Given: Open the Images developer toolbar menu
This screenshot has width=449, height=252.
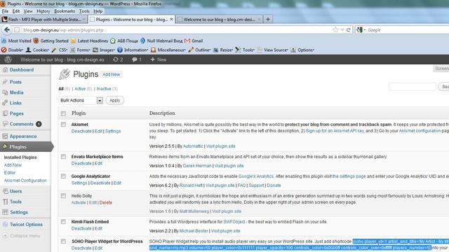Looking at the screenshot, I should (104, 50).
